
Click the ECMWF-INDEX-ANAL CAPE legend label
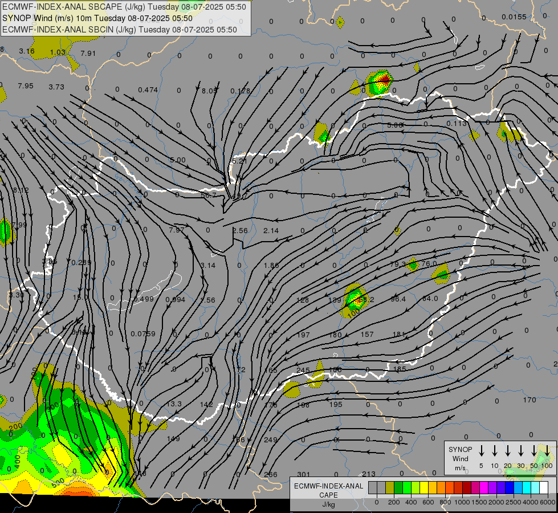[x=328, y=490]
